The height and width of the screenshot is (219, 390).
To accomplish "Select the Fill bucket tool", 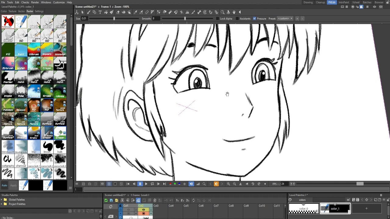I will coord(106,12).
